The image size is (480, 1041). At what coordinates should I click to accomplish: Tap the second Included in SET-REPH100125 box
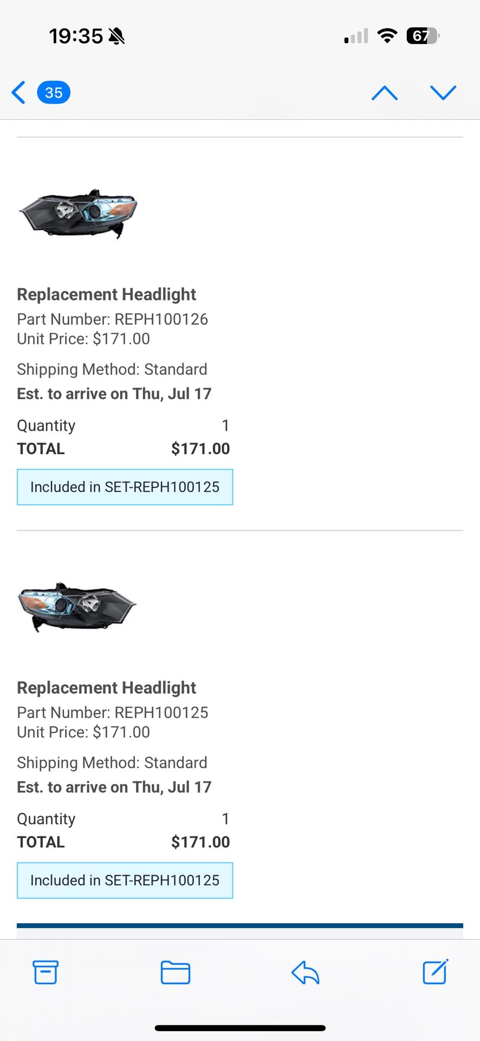click(125, 881)
